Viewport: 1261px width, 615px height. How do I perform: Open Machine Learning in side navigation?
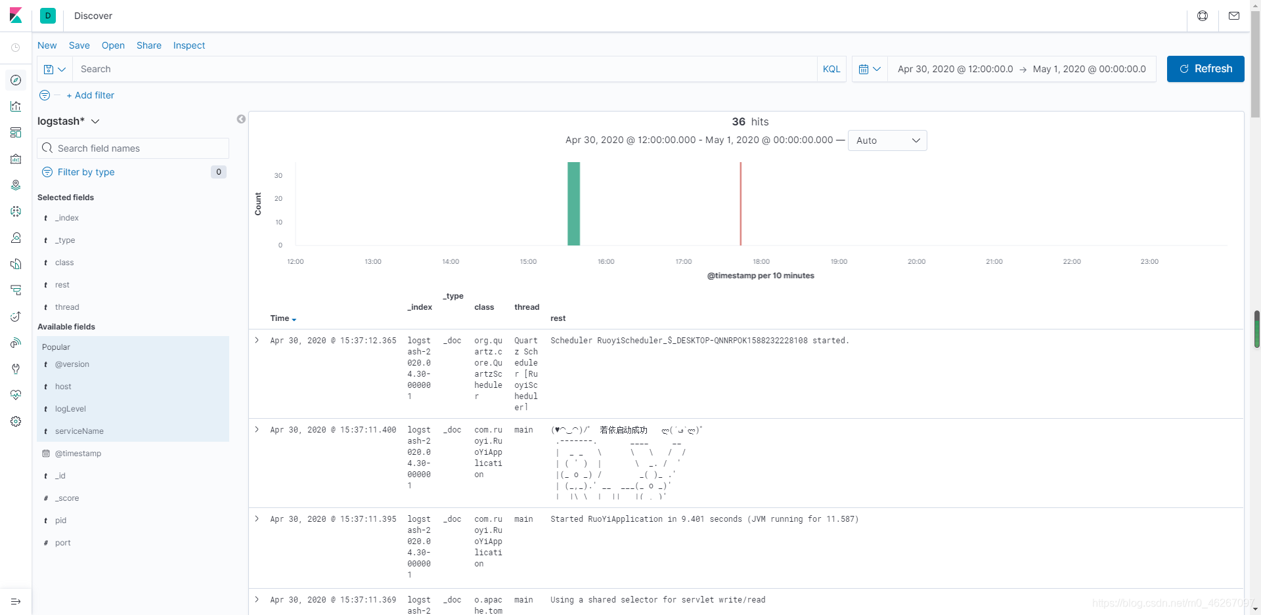point(16,211)
